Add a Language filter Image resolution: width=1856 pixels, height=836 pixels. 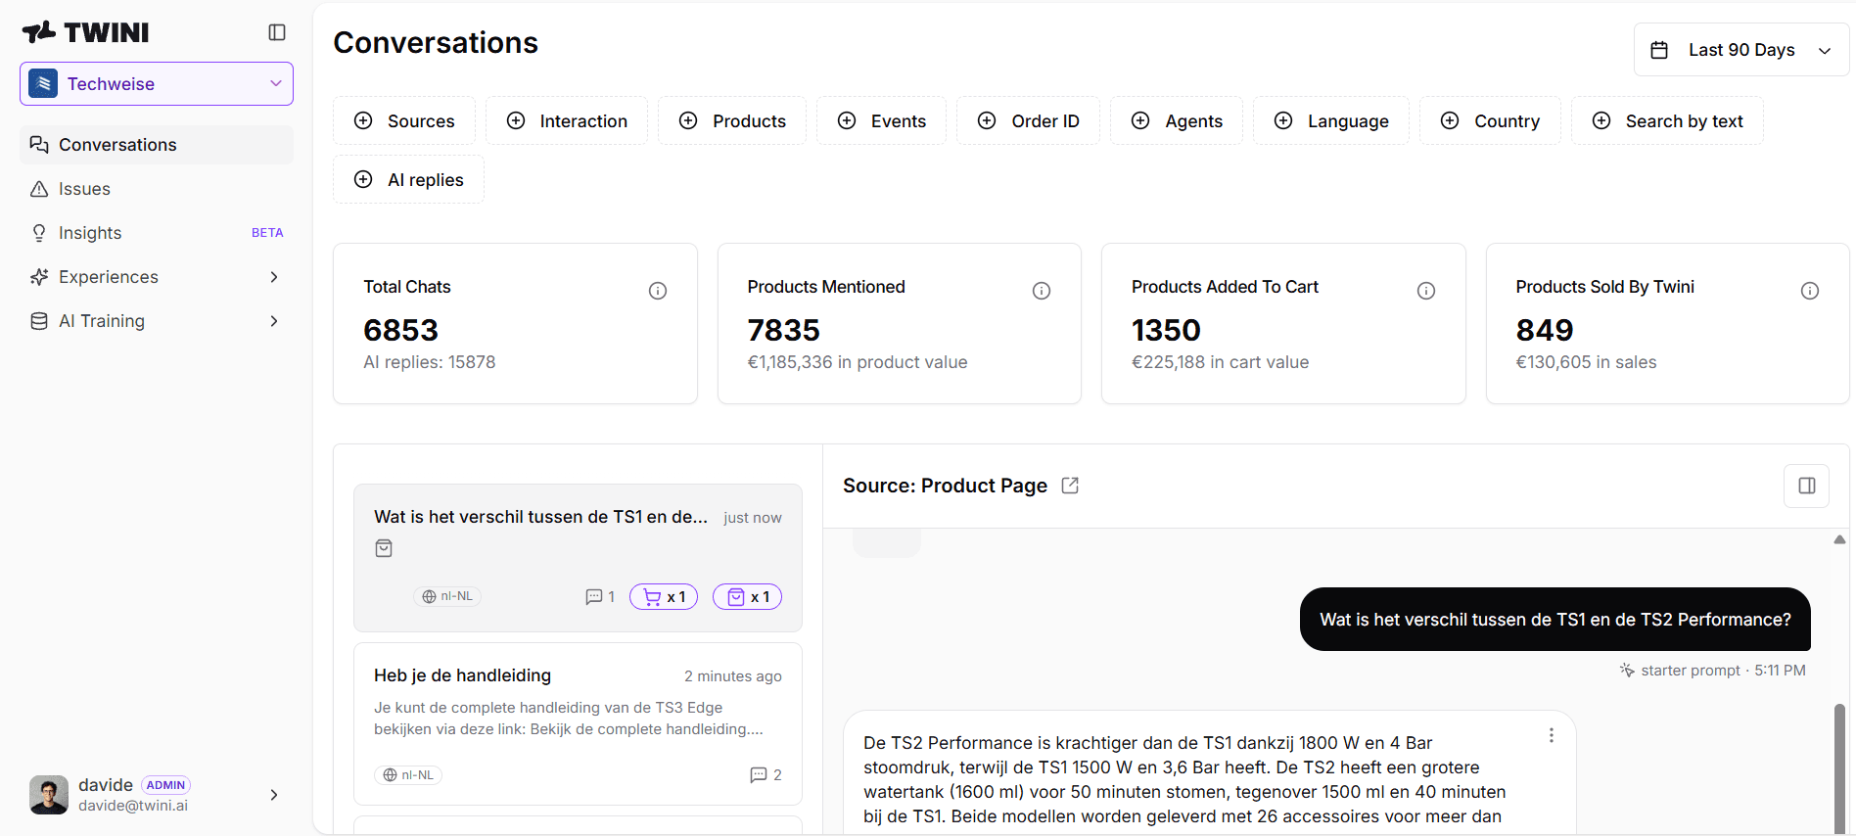[x=1331, y=121]
